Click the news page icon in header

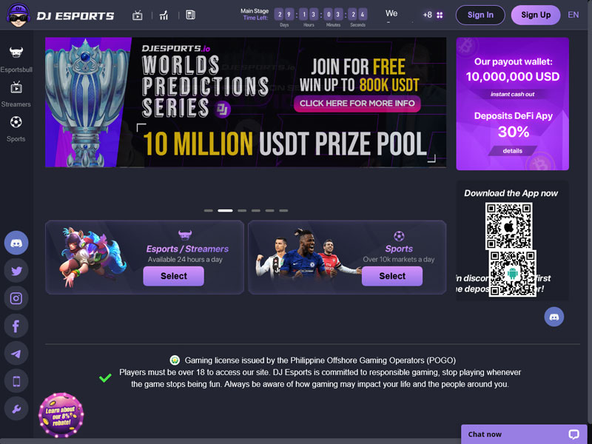[191, 15]
